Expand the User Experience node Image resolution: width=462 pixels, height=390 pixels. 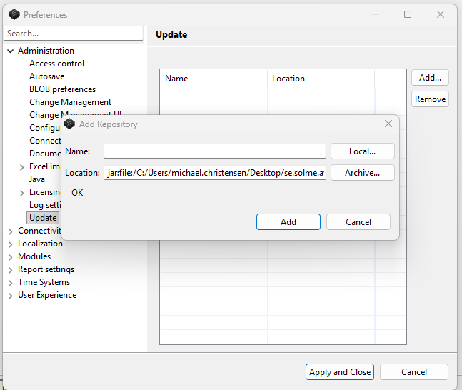(11, 295)
